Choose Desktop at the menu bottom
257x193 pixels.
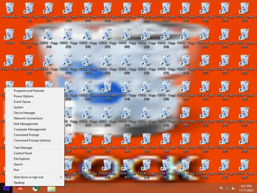point(35,183)
